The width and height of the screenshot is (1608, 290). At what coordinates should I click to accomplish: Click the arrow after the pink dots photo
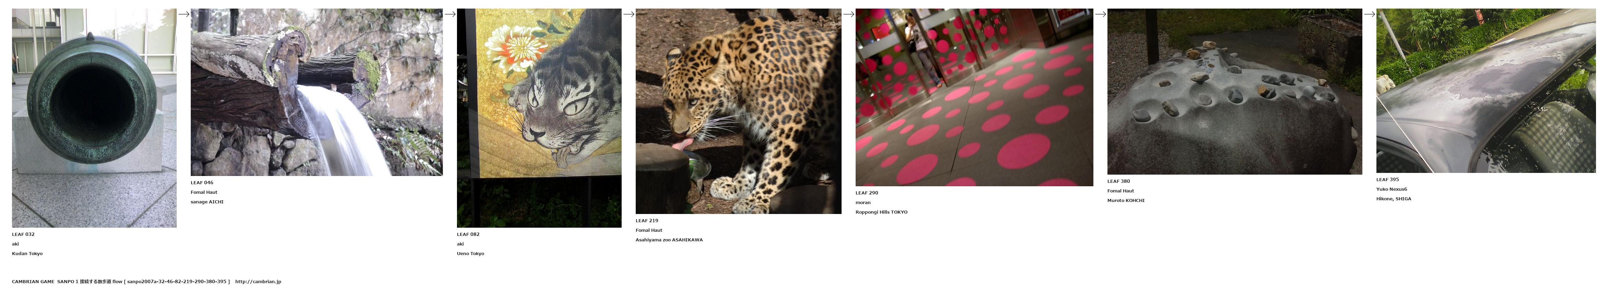1101,14
